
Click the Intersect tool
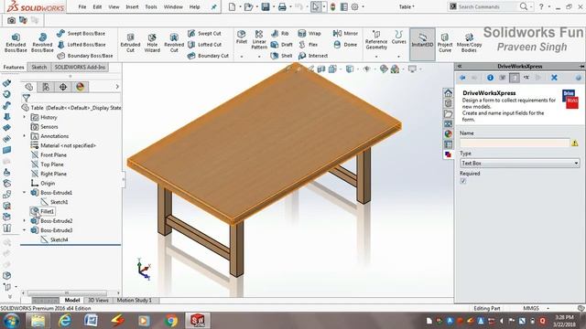pyautogui.click(x=313, y=56)
